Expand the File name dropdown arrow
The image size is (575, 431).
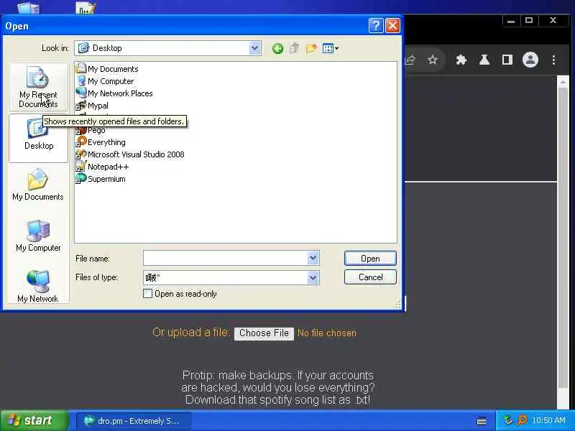[x=313, y=258]
